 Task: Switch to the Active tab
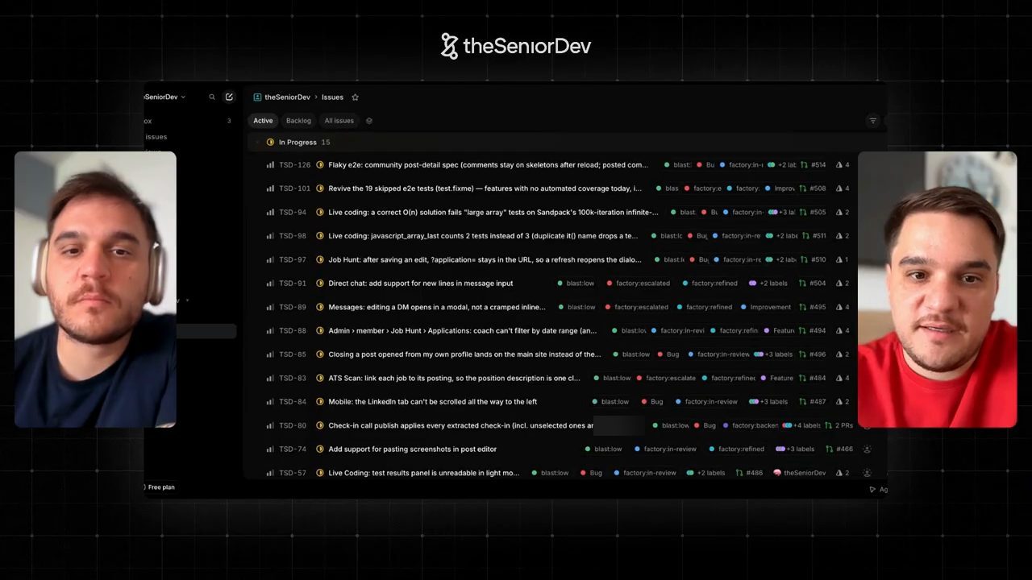pyautogui.click(x=263, y=121)
